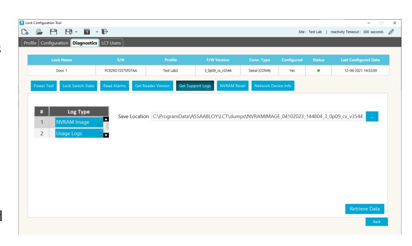Select the Door 1 lock name cell
The width and height of the screenshot is (412, 246).
click(x=62, y=70)
